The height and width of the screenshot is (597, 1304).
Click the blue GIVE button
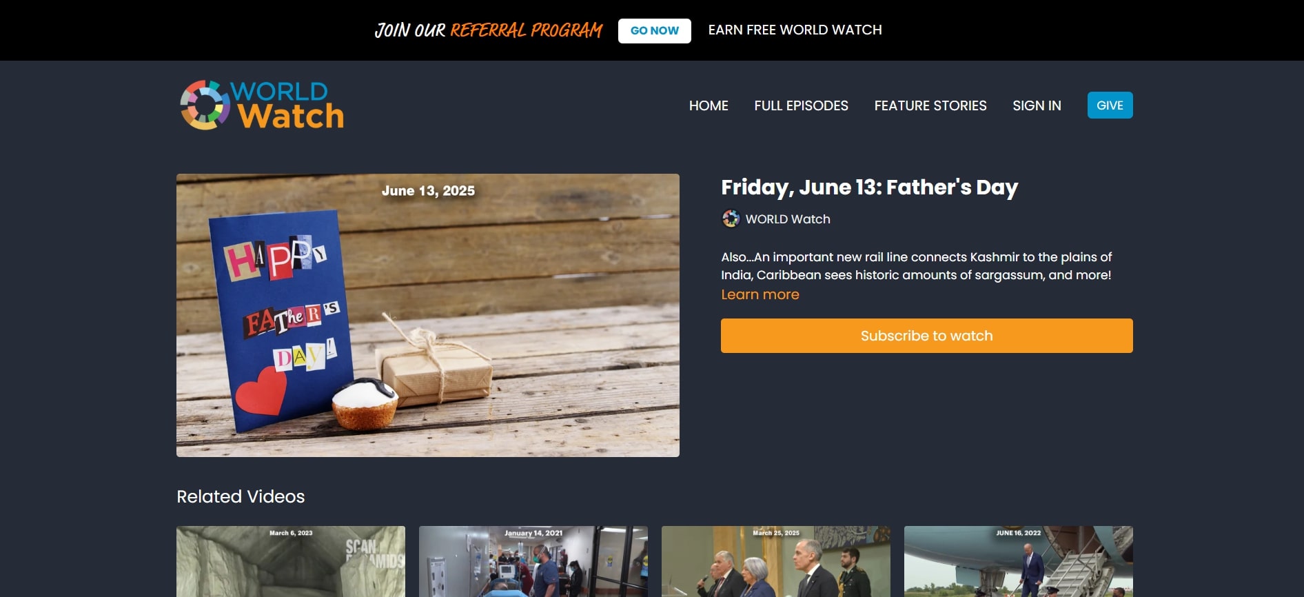(x=1110, y=105)
